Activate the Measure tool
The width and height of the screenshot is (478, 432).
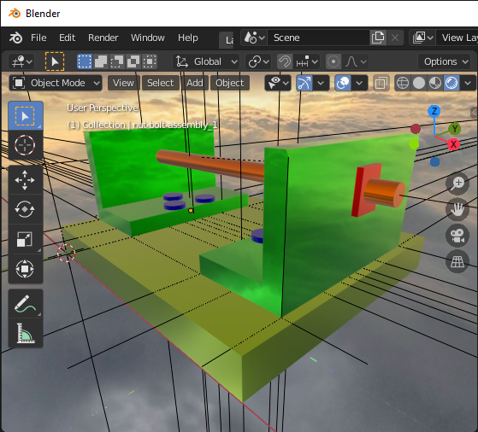point(25,333)
